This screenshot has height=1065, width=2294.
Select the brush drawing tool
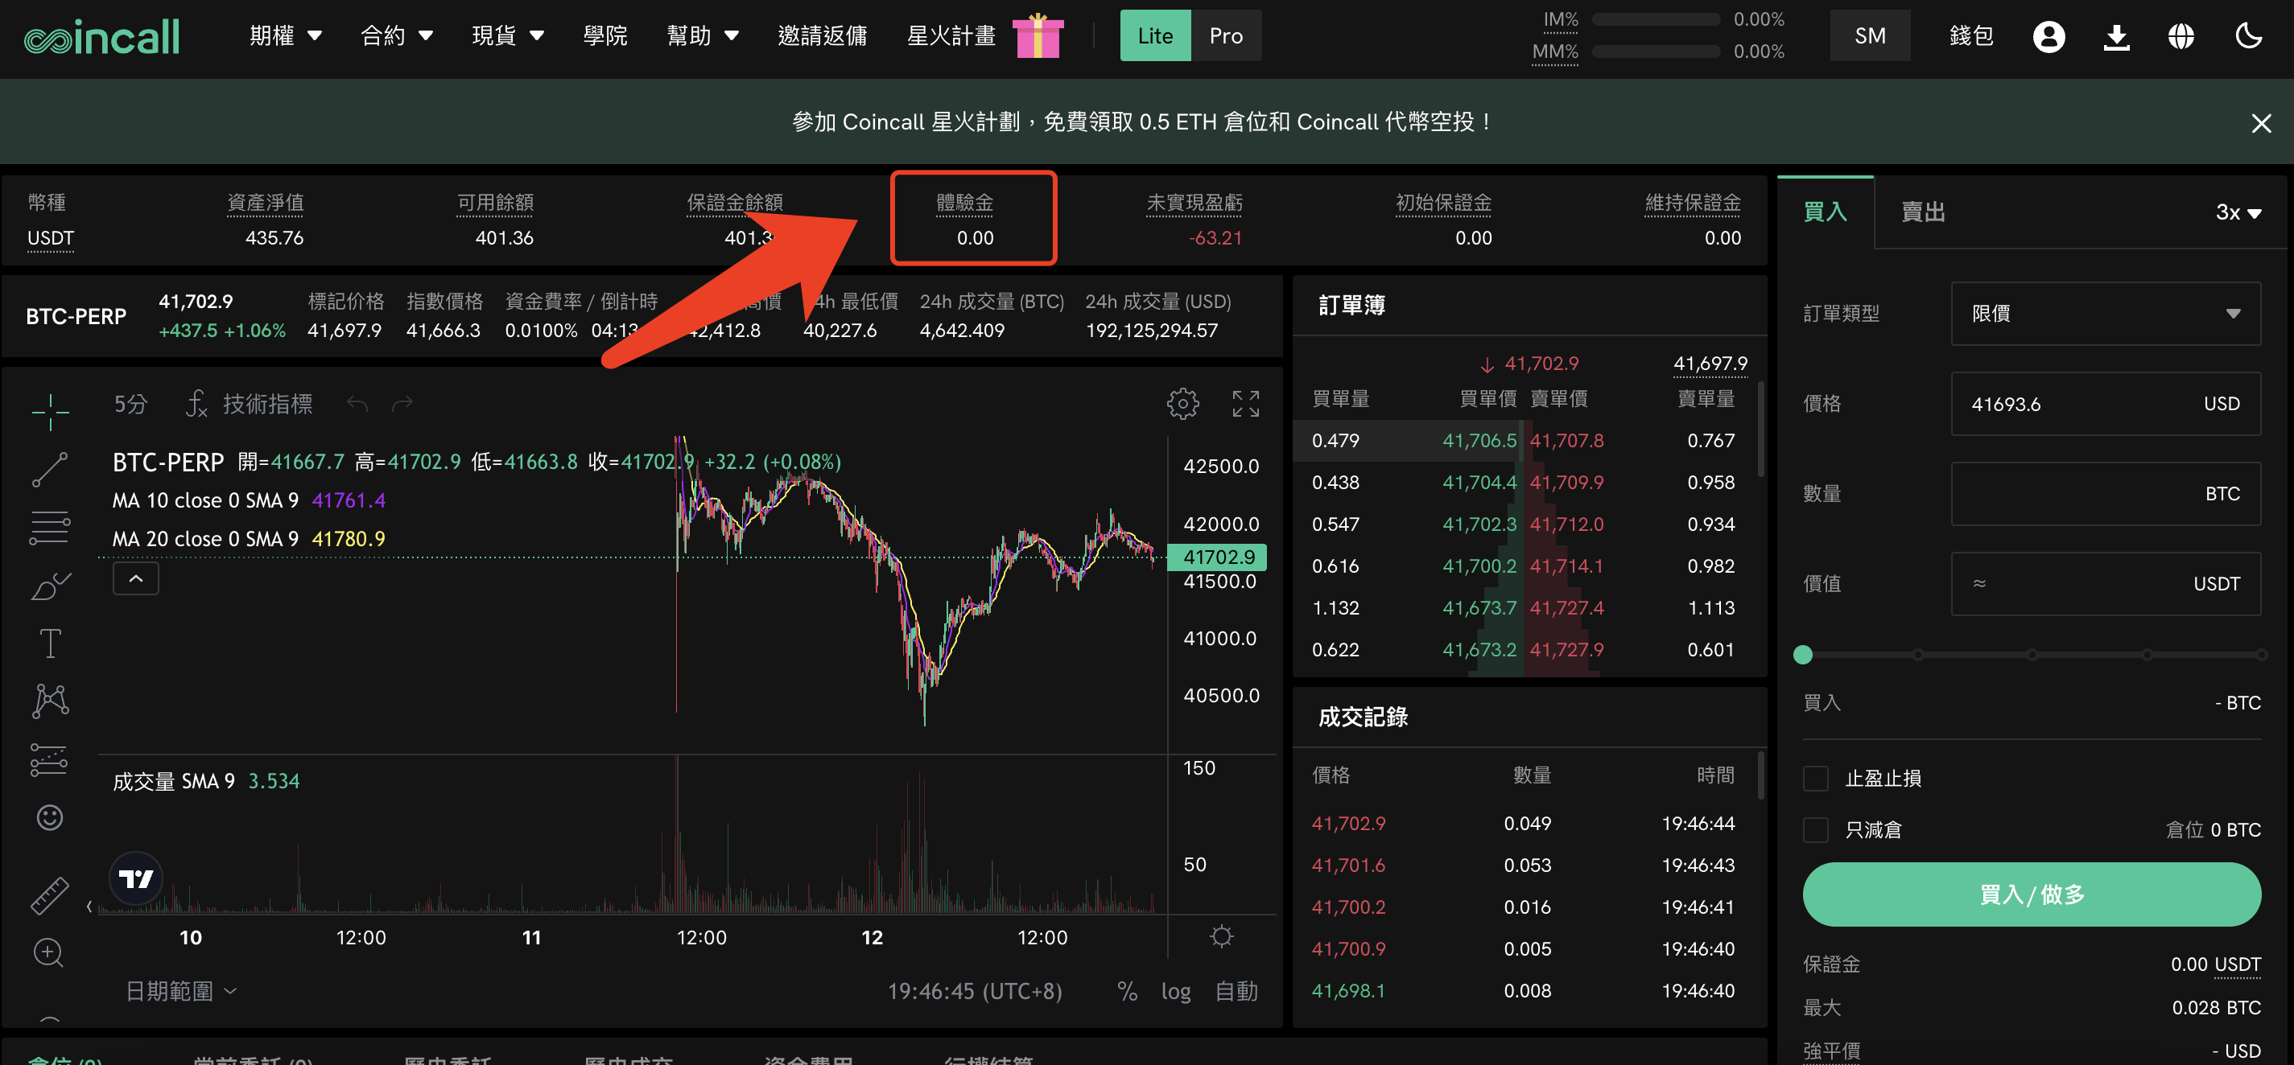point(50,586)
